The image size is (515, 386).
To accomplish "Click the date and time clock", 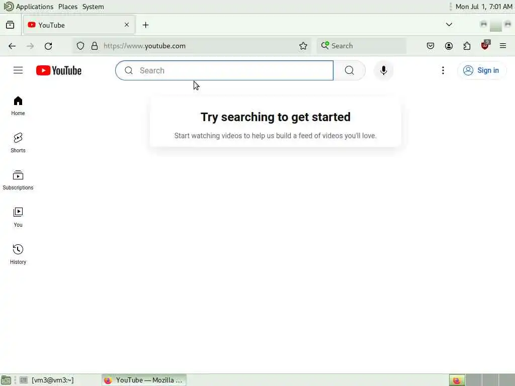I will coord(484,7).
